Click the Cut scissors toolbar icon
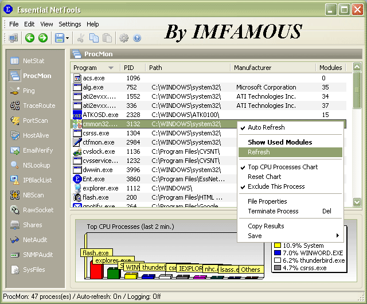This screenshot has width=367, height=304. click(81, 38)
